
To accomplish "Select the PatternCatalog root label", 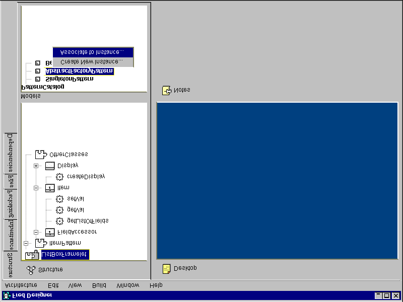I will point(43,87).
